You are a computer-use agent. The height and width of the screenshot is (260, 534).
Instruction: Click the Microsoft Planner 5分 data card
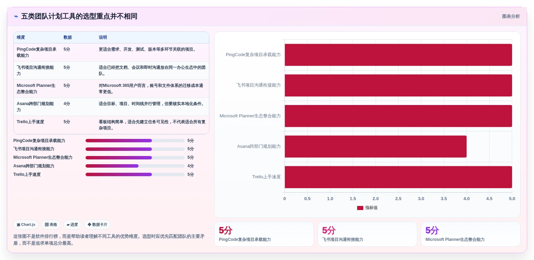pyautogui.click(x=470, y=234)
